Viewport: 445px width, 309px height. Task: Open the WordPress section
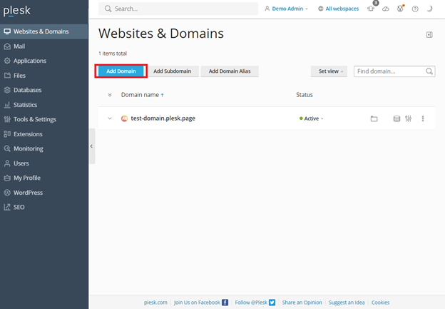click(x=44, y=193)
